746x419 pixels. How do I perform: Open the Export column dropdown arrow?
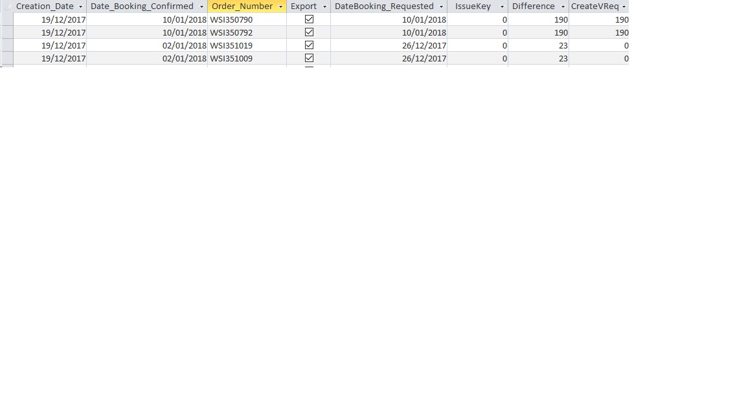pyautogui.click(x=325, y=6)
